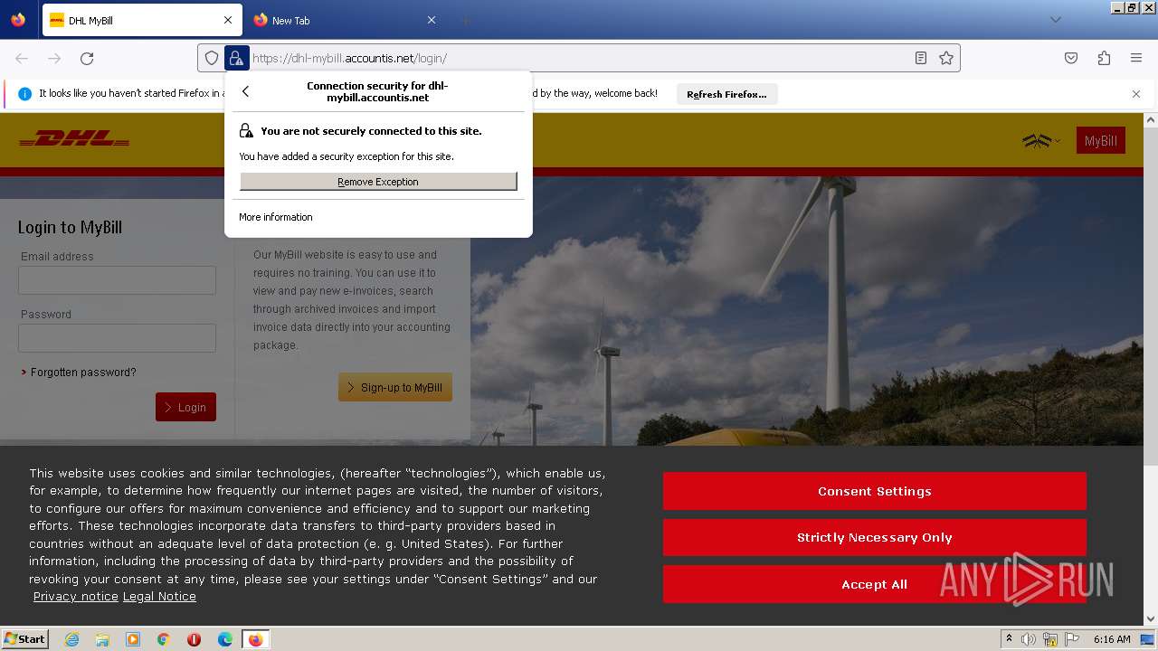Expand the list all tabs dropdown arrow

pos(1055,20)
